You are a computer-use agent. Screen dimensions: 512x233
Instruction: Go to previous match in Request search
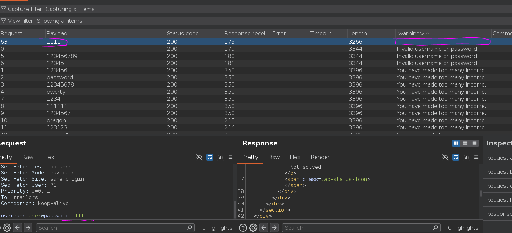(18, 228)
